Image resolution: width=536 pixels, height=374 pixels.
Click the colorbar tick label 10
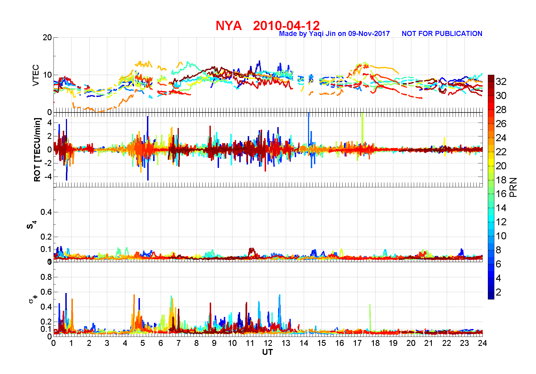[501, 236]
